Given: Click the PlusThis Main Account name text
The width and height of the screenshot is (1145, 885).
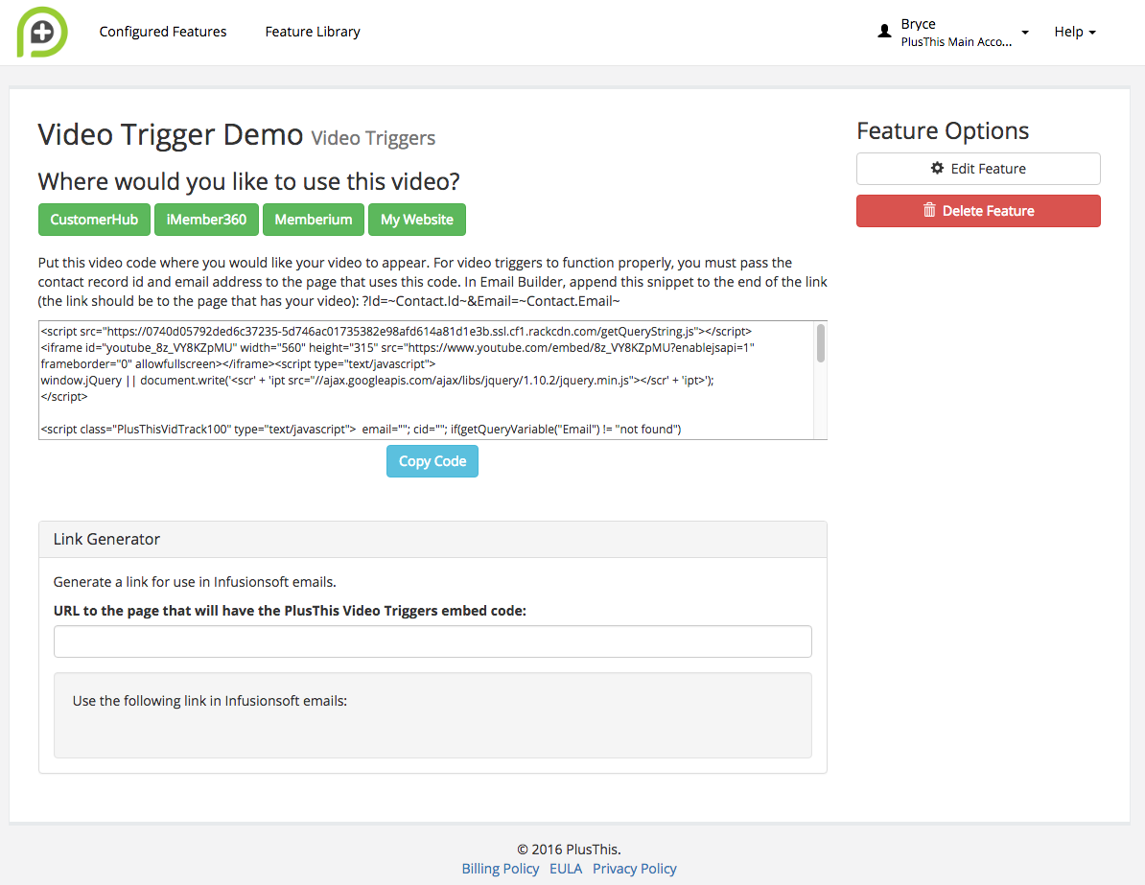Looking at the screenshot, I should pos(956,41).
